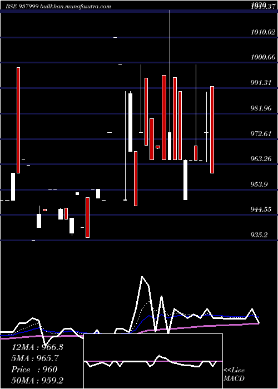Select the Price : 960 readout
The height and width of the screenshot is (389, 278).
[x=34, y=370]
